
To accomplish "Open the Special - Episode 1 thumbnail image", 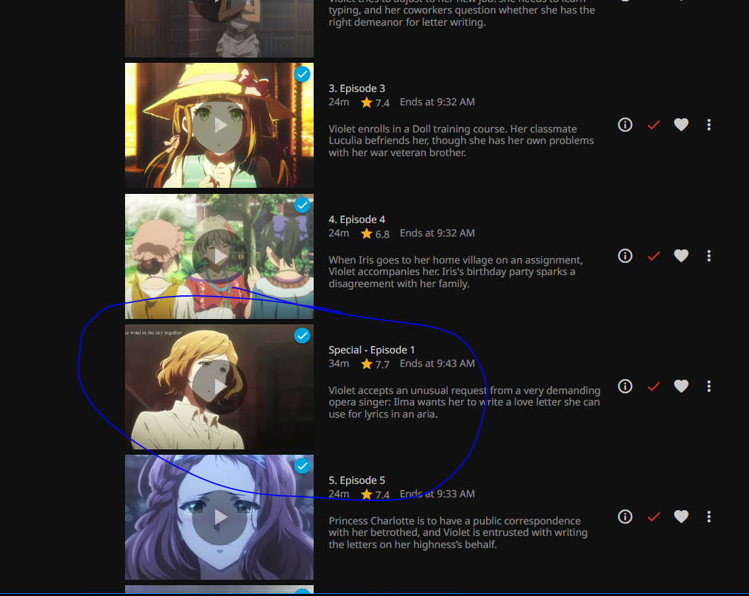I will point(219,387).
